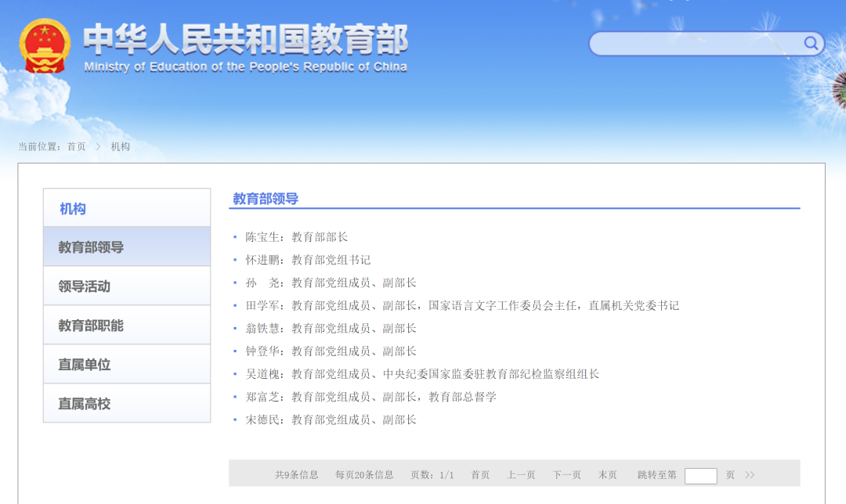The height and width of the screenshot is (504, 846).
Task: Click the 页数: 1/1 text
Action: tap(432, 475)
